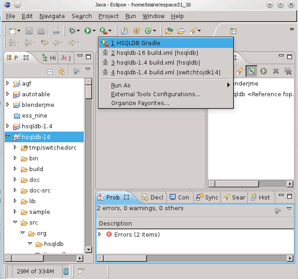Image resolution: width=298 pixels, height=279 pixels.
Task: Click Package Explorer scroll down arrow
Action: coord(89,249)
